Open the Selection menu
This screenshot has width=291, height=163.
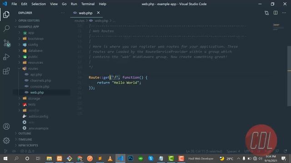tap(38, 4)
